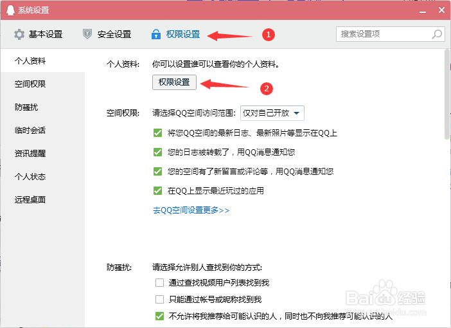Click the vertical scrollbar thumb of settings panel
The height and width of the screenshot is (328, 451).
click(x=447, y=94)
